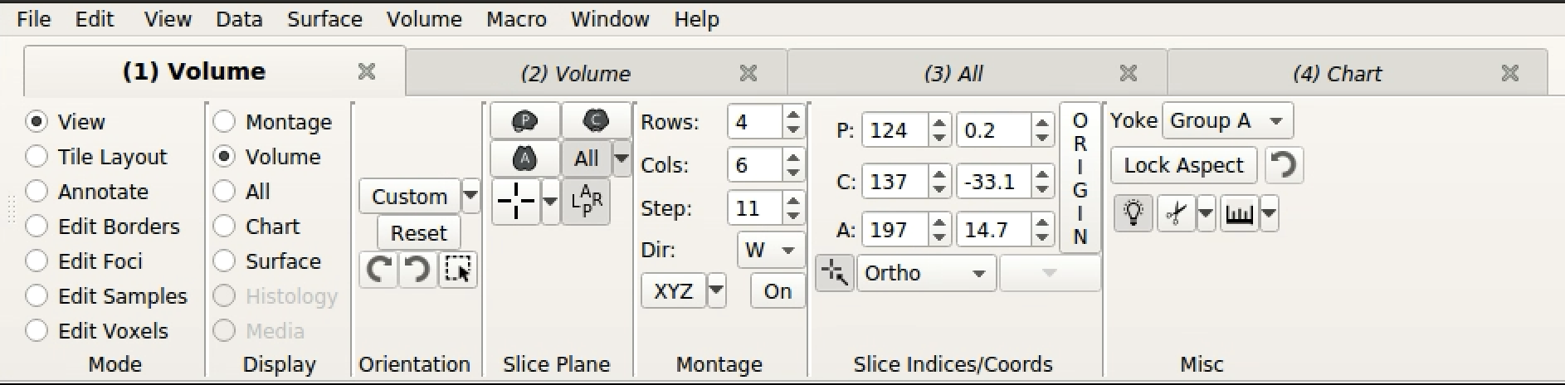Screen dimensions: 1565x385
Task: Select Edit Foci mode
Action: 37,261
